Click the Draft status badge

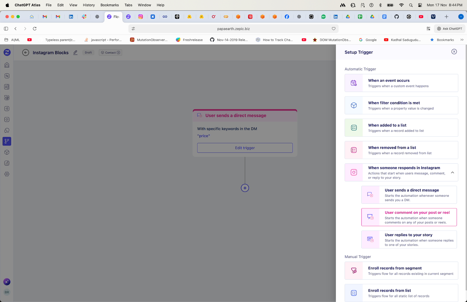pos(88,52)
